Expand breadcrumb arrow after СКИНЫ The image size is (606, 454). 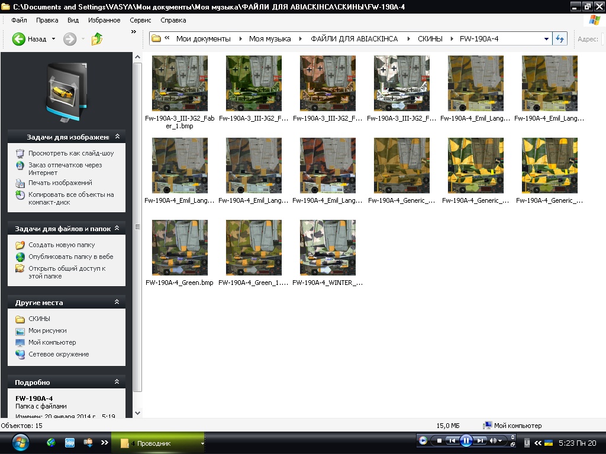(x=452, y=39)
